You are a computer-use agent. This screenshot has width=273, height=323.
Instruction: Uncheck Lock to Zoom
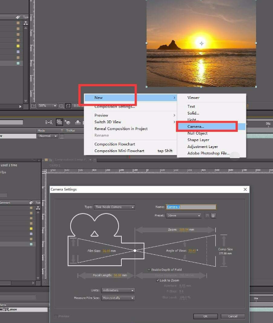pyautogui.click(x=158, y=280)
